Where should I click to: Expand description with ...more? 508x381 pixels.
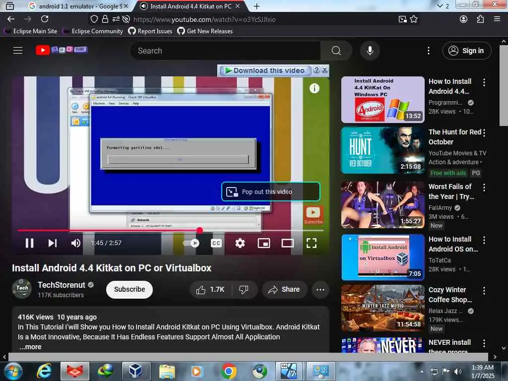pos(30,347)
